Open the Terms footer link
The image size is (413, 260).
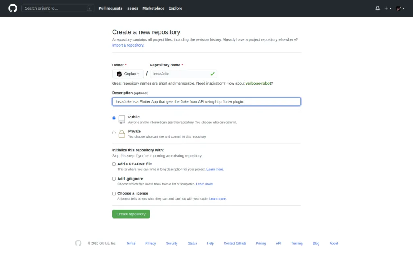coord(131,243)
